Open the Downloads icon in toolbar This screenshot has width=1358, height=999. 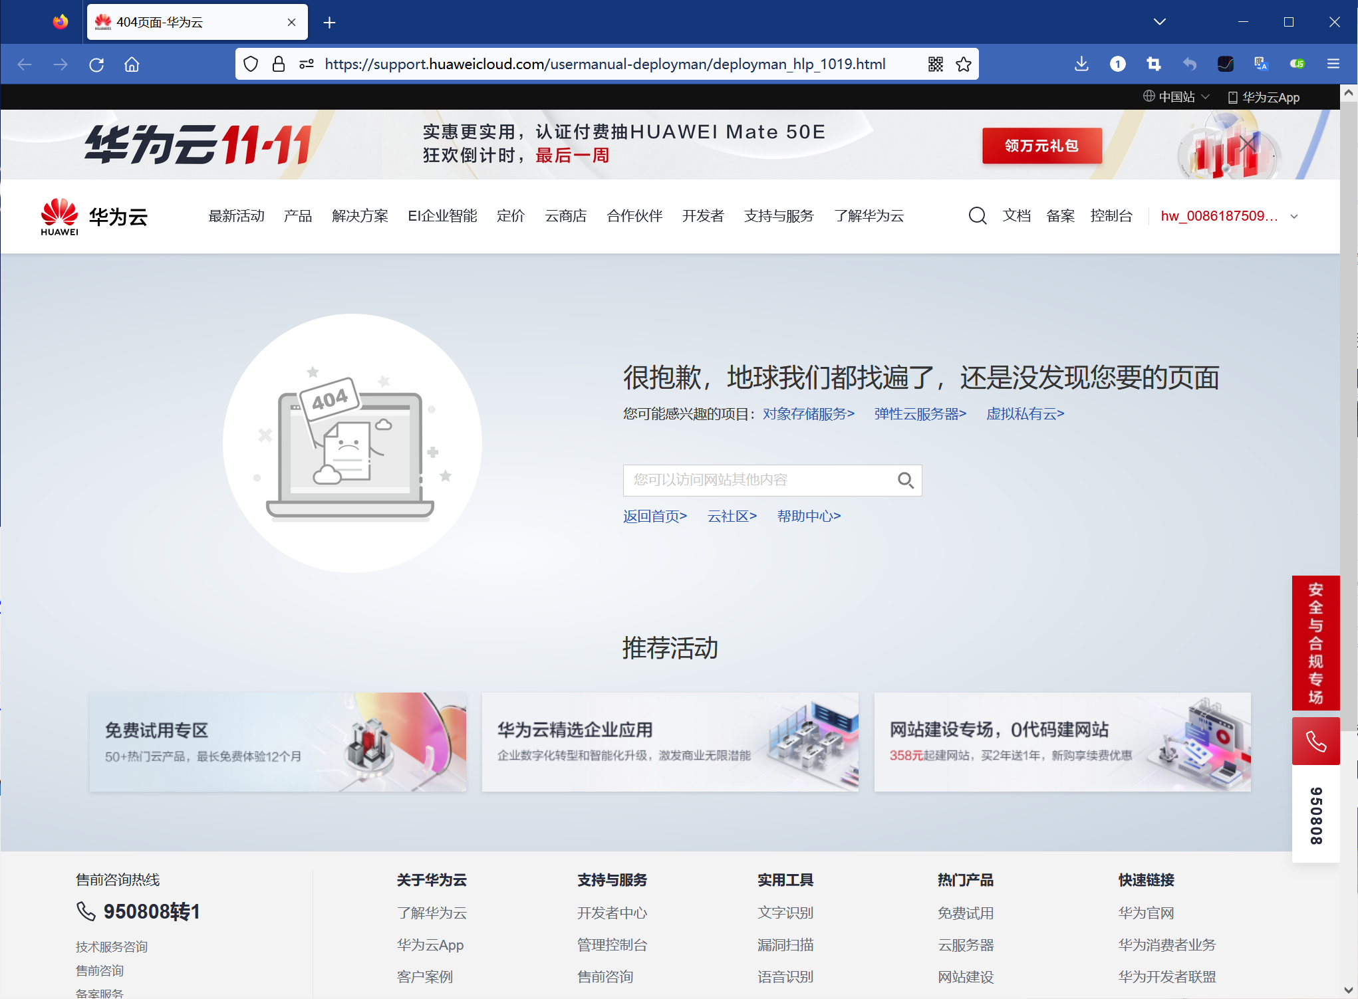(1081, 64)
